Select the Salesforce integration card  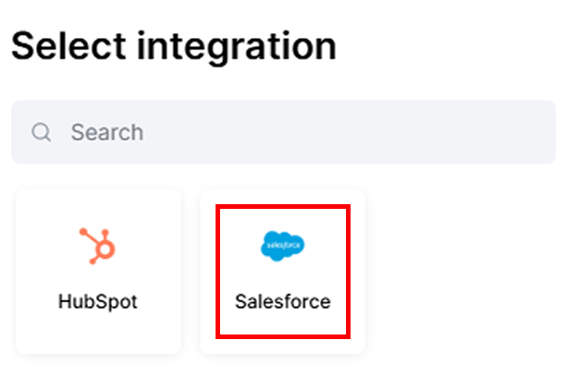pos(283,272)
